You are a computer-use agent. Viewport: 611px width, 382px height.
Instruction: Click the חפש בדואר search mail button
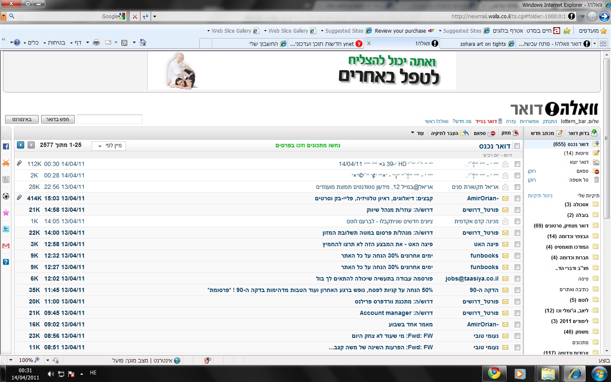58,119
